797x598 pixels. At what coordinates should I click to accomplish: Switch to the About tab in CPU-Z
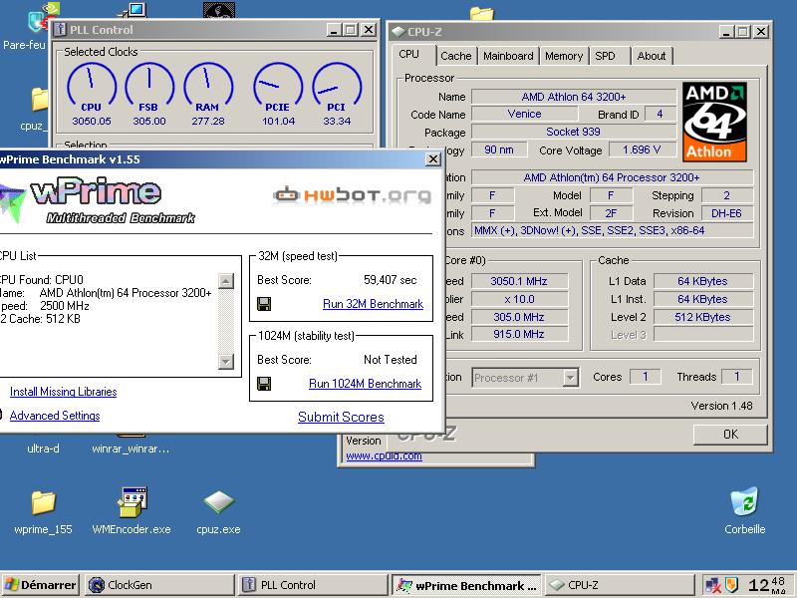click(652, 56)
